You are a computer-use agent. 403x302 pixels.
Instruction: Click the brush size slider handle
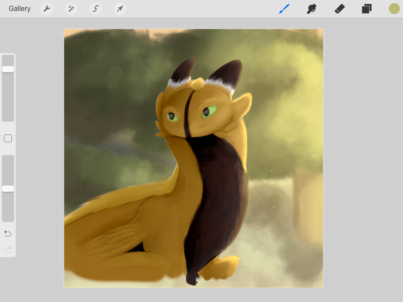click(8, 69)
